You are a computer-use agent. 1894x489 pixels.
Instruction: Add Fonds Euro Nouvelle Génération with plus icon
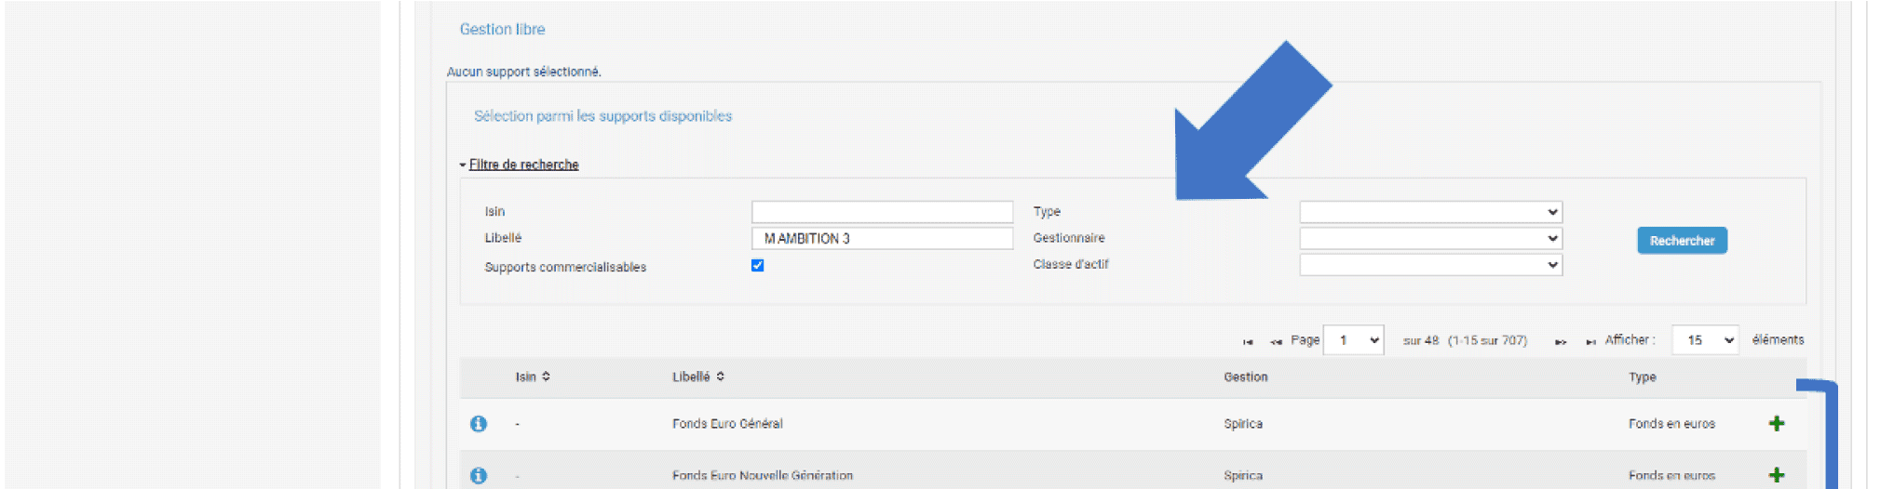(x=1776, y=475)
